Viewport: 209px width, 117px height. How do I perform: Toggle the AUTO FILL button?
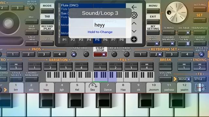[153, 43]
